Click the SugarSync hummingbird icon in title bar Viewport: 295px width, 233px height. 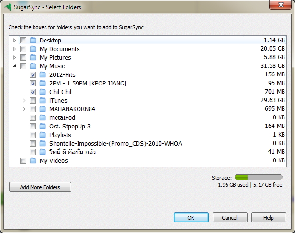[x=8, y=7]
